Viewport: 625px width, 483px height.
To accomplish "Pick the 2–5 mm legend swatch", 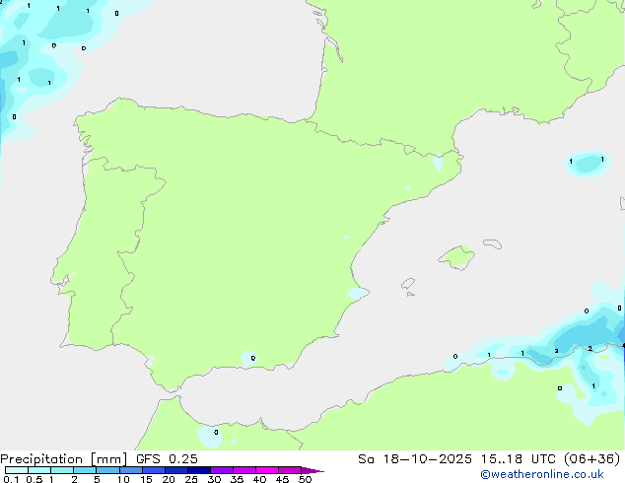I will tap(85, 470).
